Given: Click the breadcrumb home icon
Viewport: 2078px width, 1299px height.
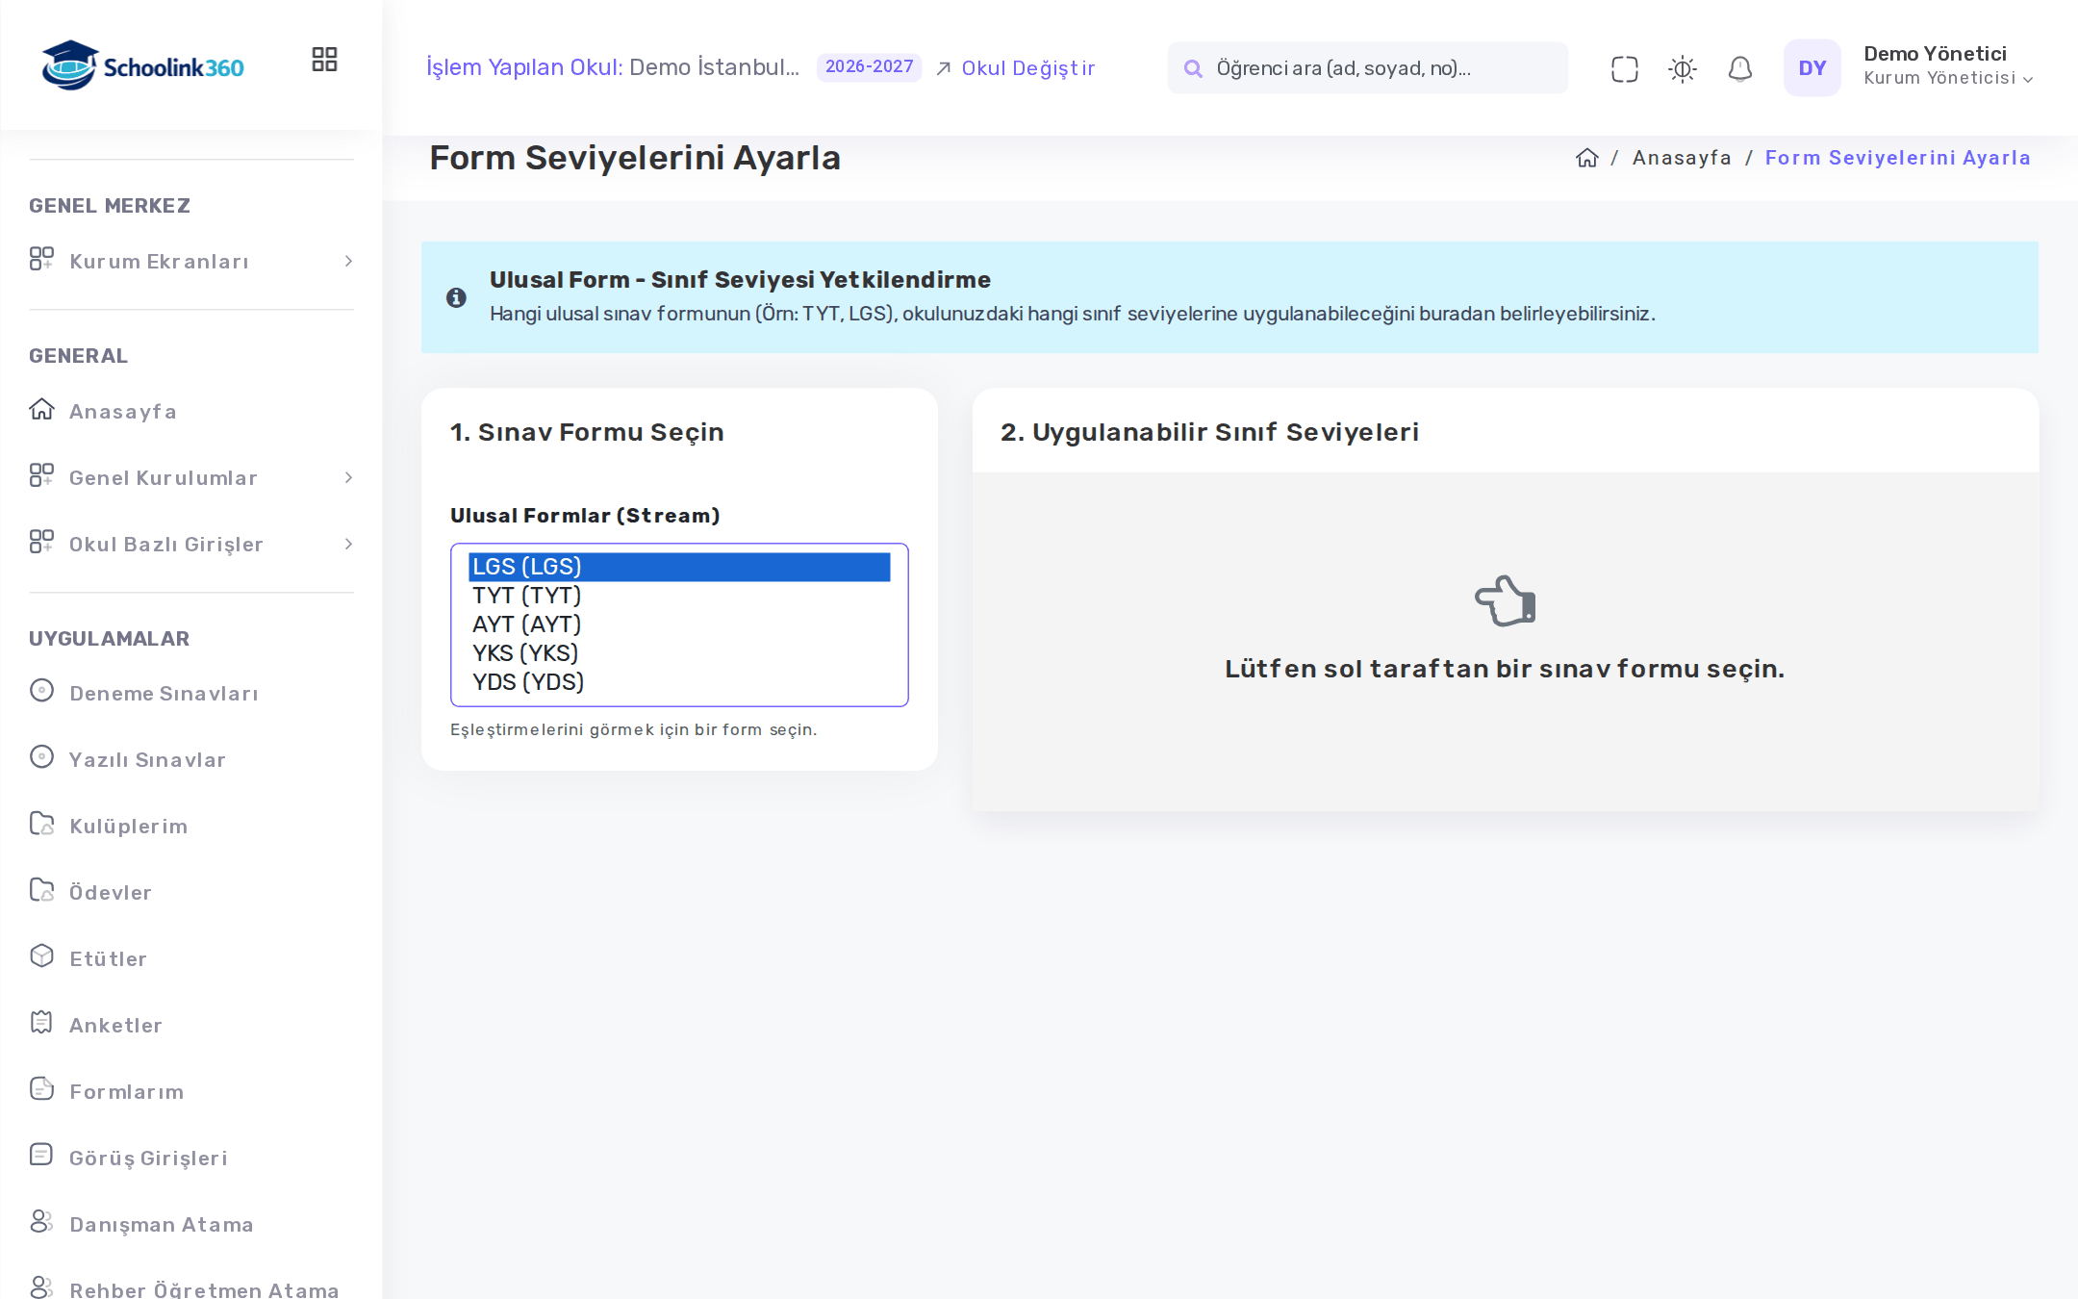Looking at the screenshot, I should 1586,158.
